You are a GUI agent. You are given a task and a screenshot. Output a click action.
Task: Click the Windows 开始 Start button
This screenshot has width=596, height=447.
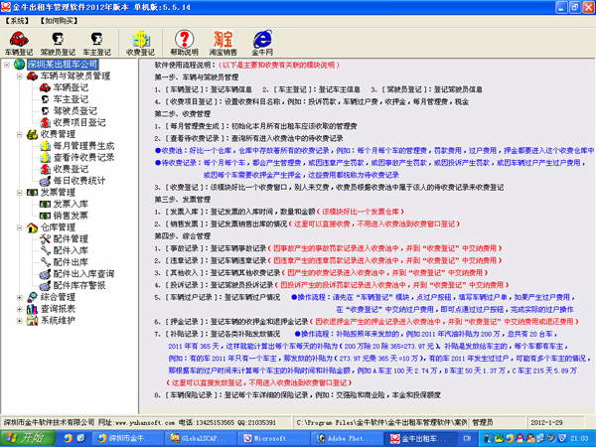[x=28, y=438]
